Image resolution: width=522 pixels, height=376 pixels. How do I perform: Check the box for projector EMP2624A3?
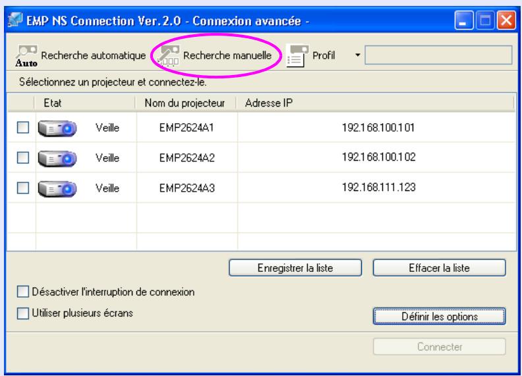click(23, 188)
